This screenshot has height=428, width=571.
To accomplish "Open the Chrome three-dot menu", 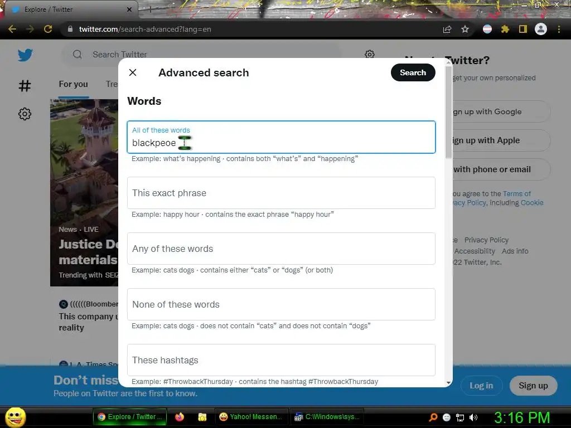I will [x=559, y=29].
